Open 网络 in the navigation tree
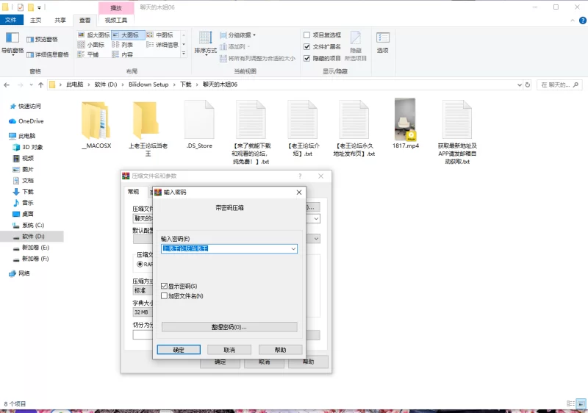The height and width of the screenshot is (413, 588). click(24, 273)
